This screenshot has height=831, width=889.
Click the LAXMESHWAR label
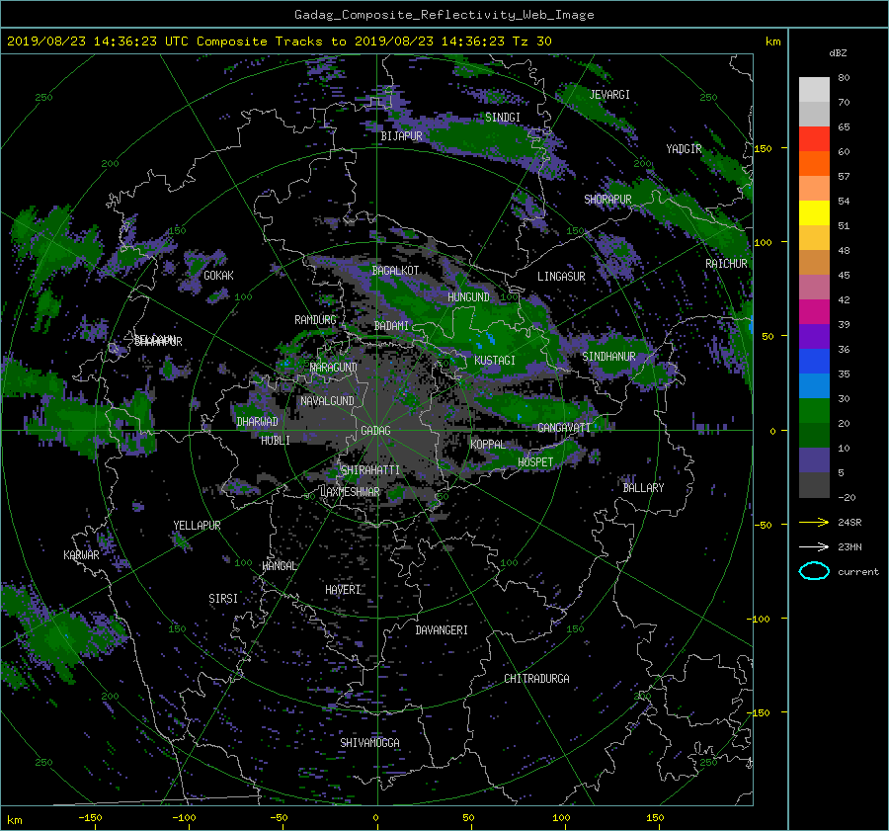pos(350,492)
